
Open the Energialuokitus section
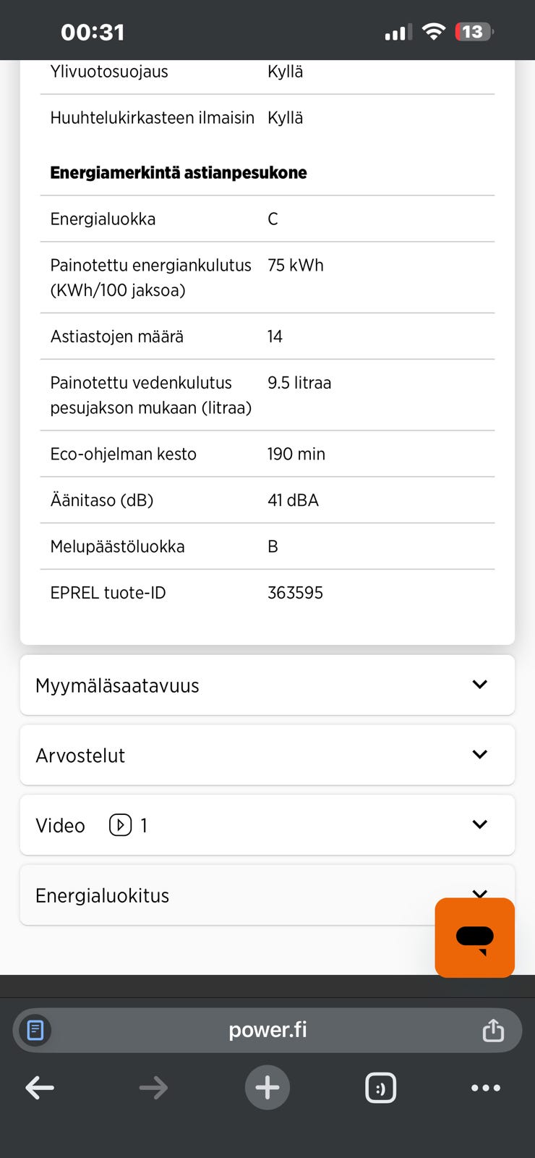coord(103,895)
